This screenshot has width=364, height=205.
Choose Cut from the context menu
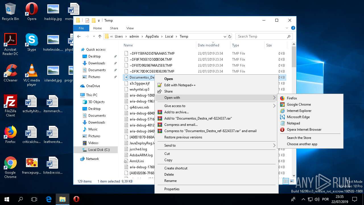[x=216, y=154]
